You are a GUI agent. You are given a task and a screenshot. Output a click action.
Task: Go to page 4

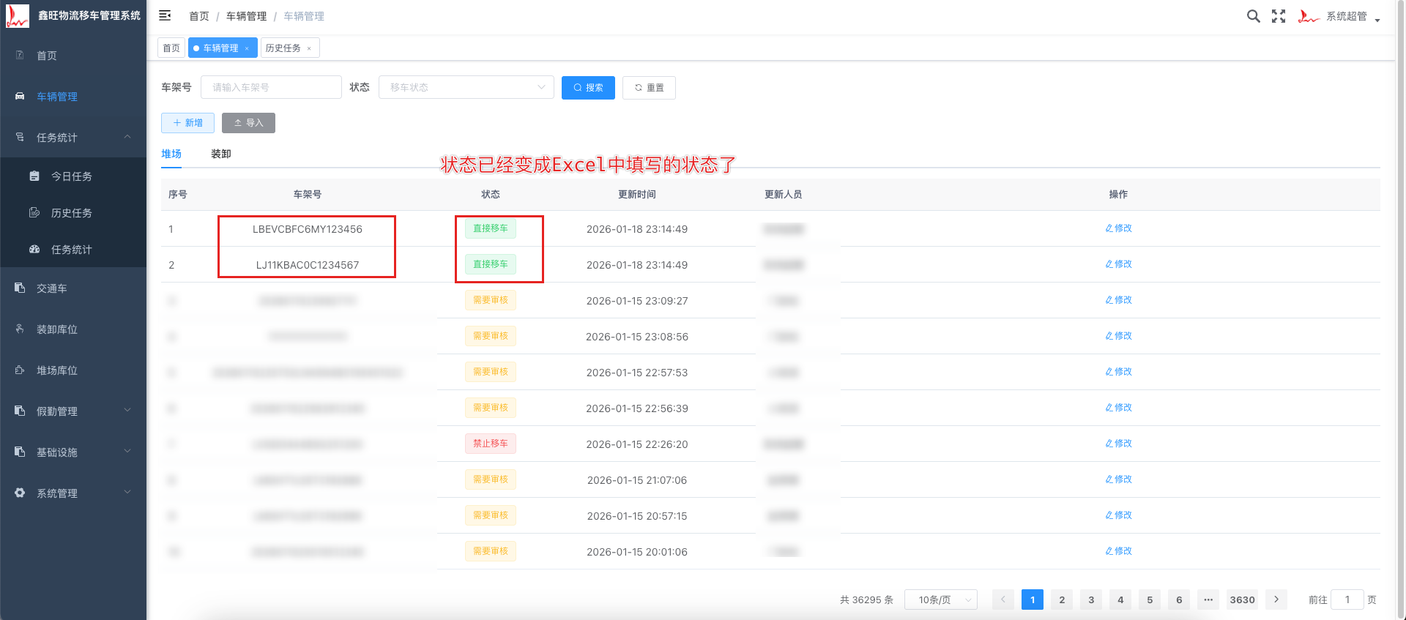(x=1120, y=600)
